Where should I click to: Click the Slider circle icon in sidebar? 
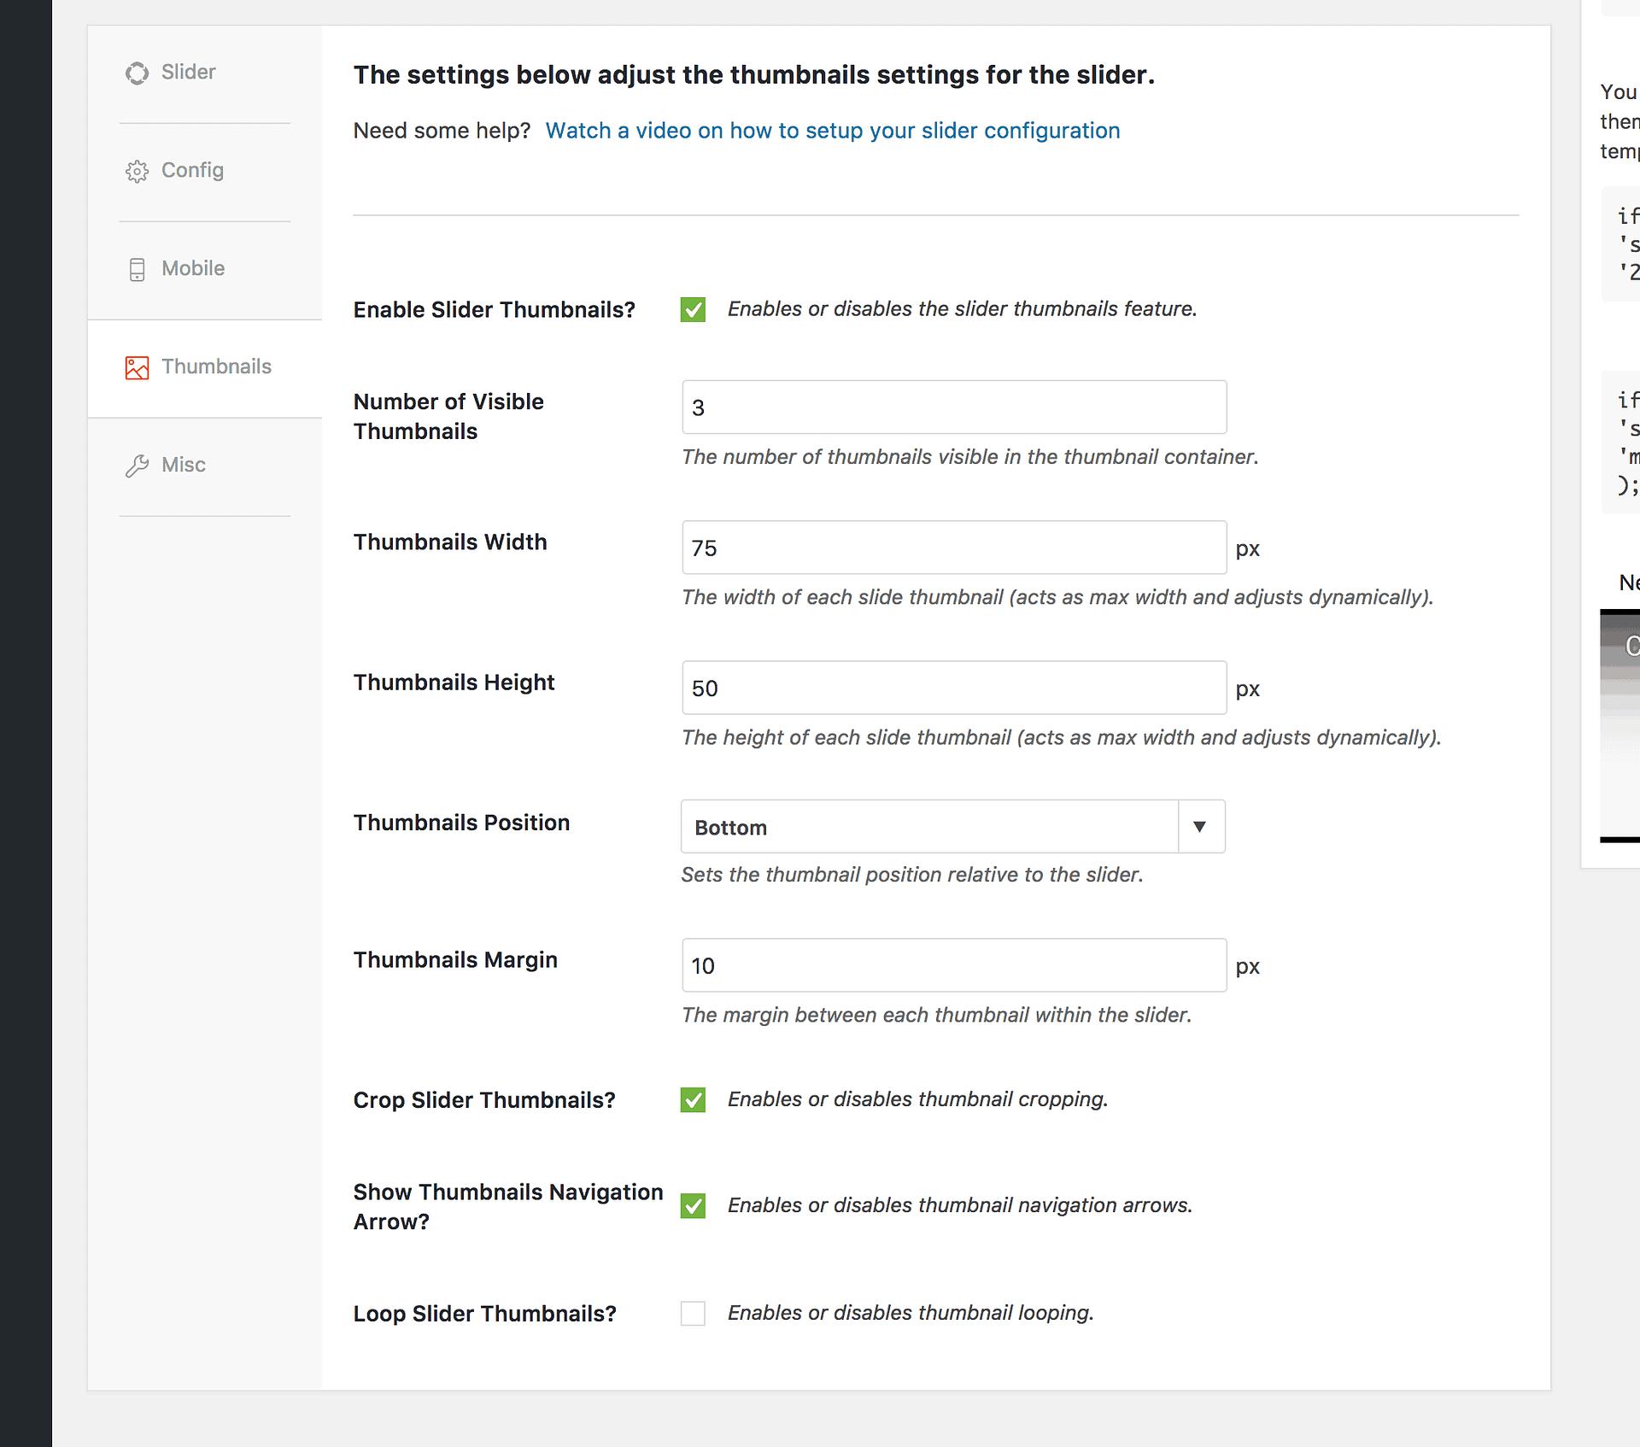tap(137, 73)
